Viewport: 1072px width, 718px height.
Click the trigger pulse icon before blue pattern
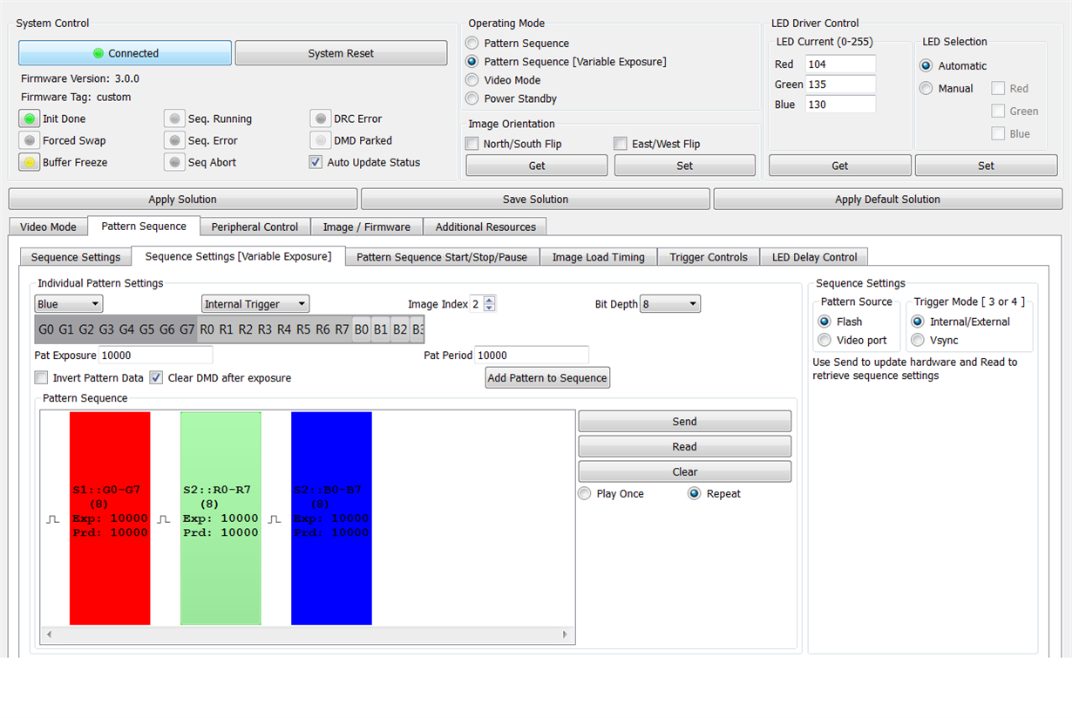[275, 518]
